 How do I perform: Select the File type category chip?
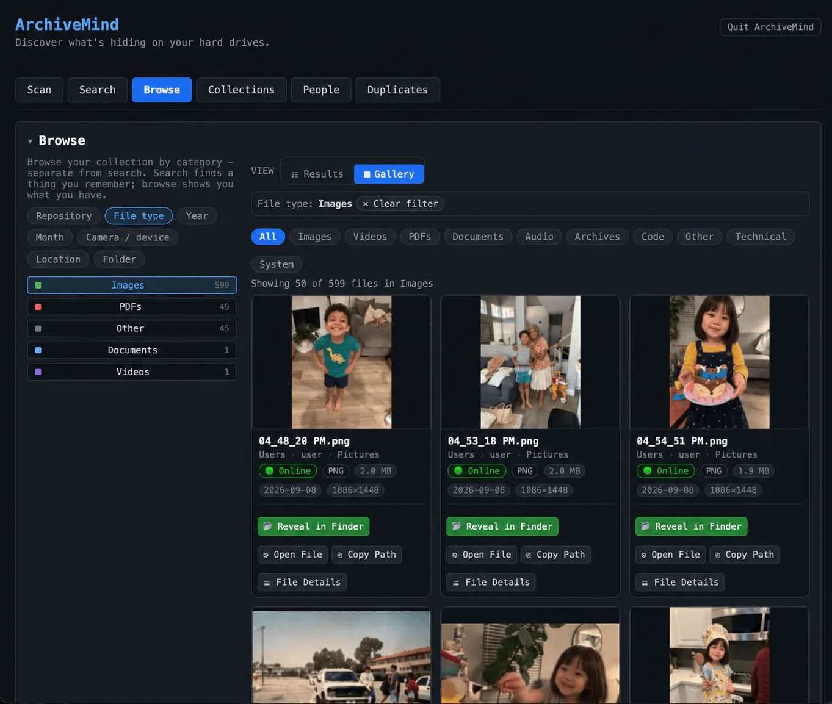139,216
